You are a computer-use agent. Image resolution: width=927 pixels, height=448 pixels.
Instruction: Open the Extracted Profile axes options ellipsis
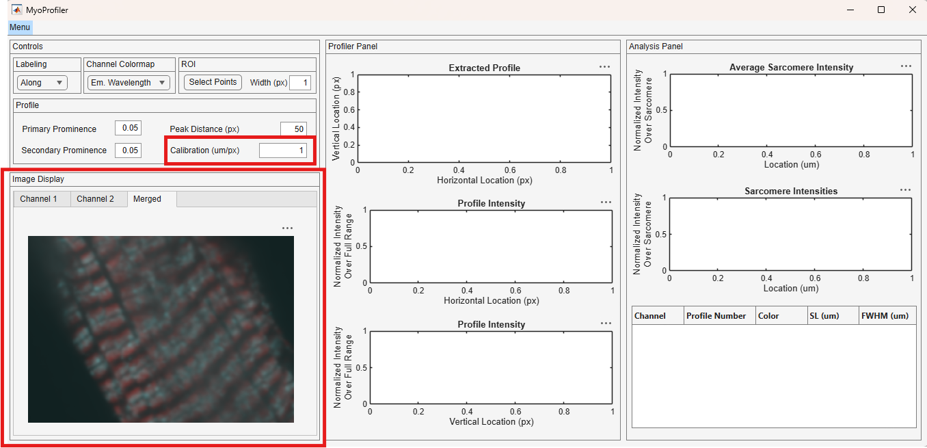click(604, 67)
